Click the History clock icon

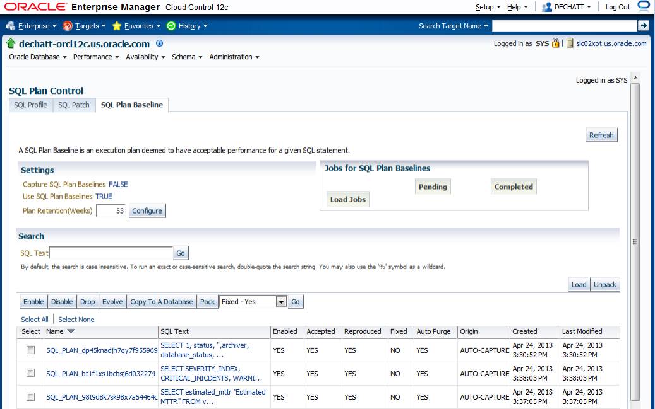[171, 26]
